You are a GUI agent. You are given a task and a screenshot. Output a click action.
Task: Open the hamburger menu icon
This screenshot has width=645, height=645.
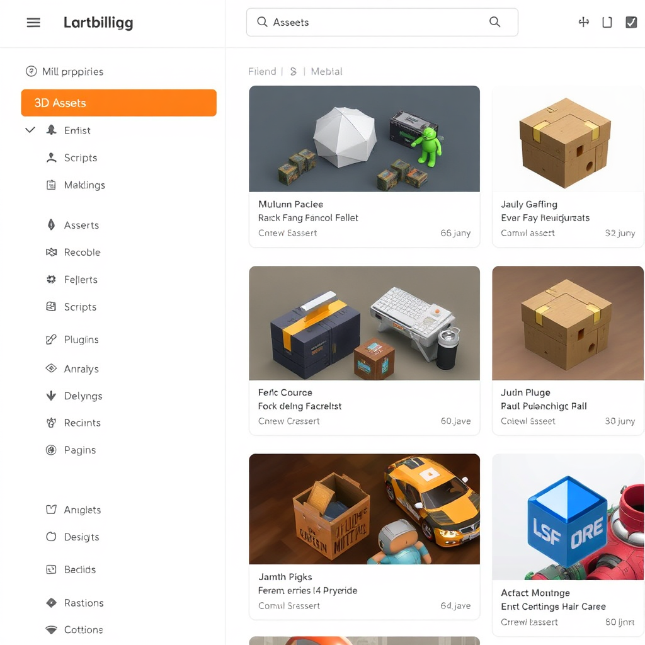click(x=33, y=23)
